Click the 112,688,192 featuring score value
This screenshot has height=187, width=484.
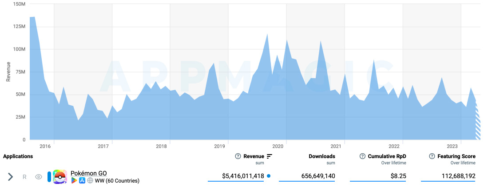(459, 176)
